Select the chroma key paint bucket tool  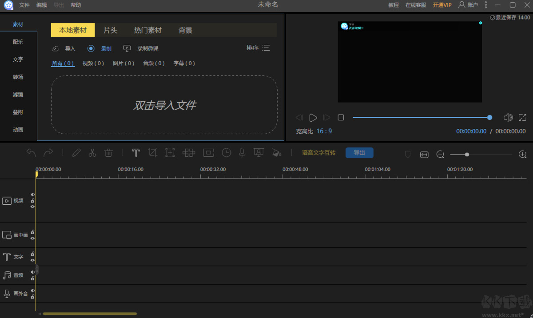[x=277, y=153]
